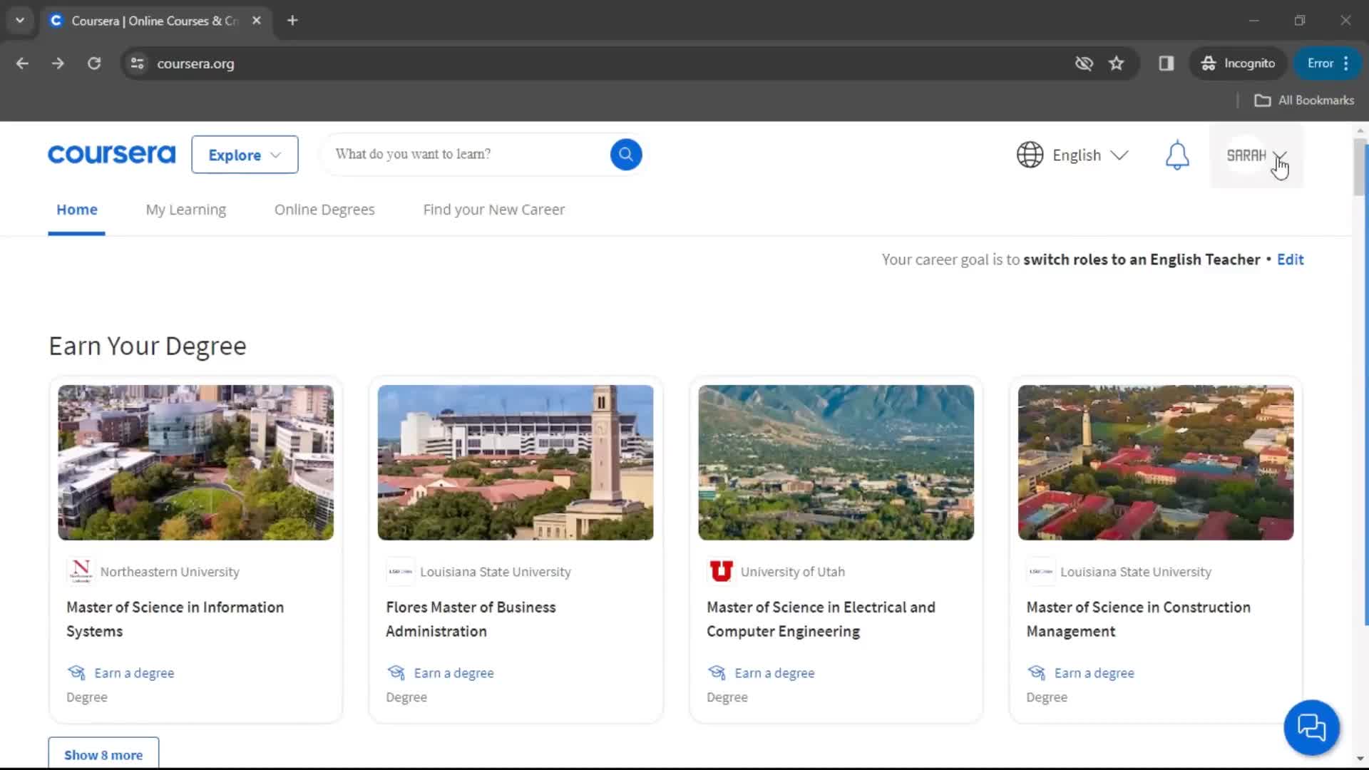Expand the SARAH account dropdown
Image resolution: width=1369 pixels, height=770 pixels.
1280,155
